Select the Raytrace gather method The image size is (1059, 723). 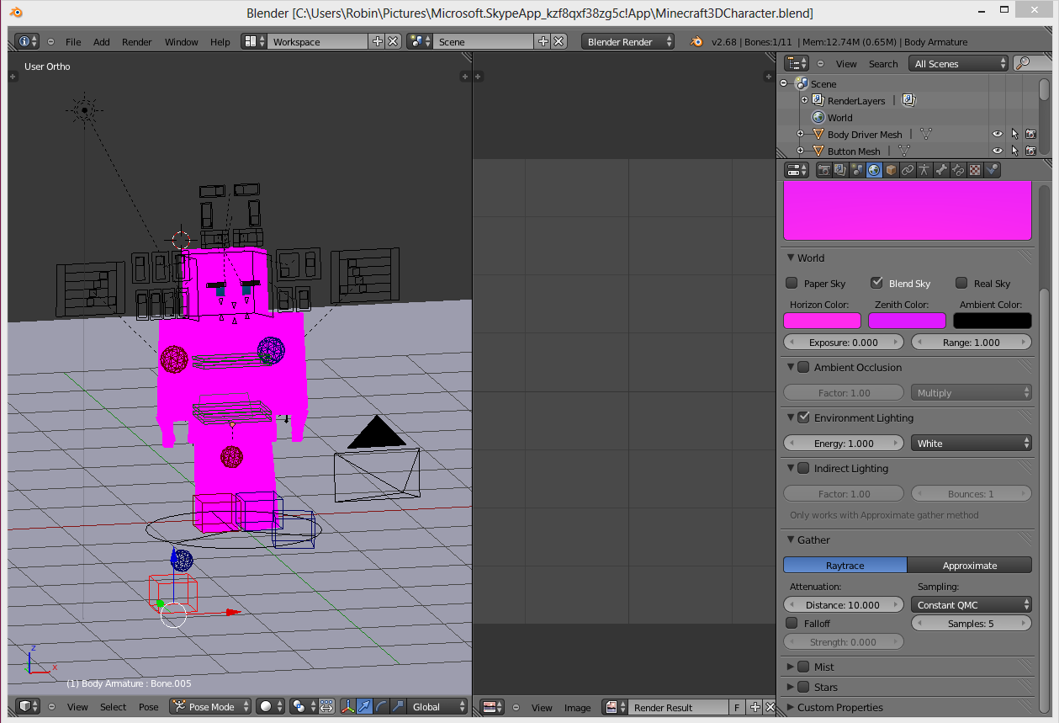pos(845,566)
